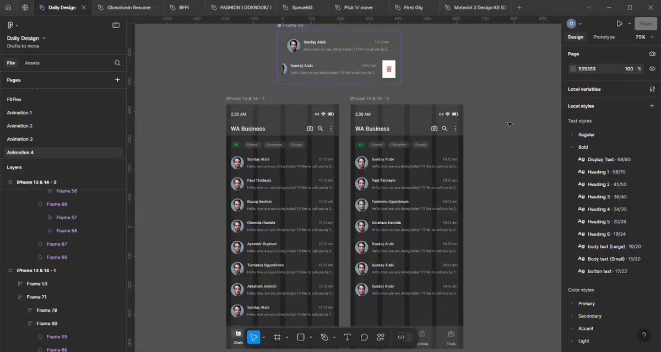661x352 pixels.
Task: Select the Rectangle shape tool
Action: click(301, 337)
